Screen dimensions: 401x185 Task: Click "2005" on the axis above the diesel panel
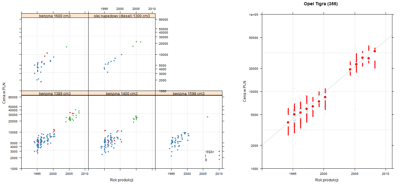[136, 9]
